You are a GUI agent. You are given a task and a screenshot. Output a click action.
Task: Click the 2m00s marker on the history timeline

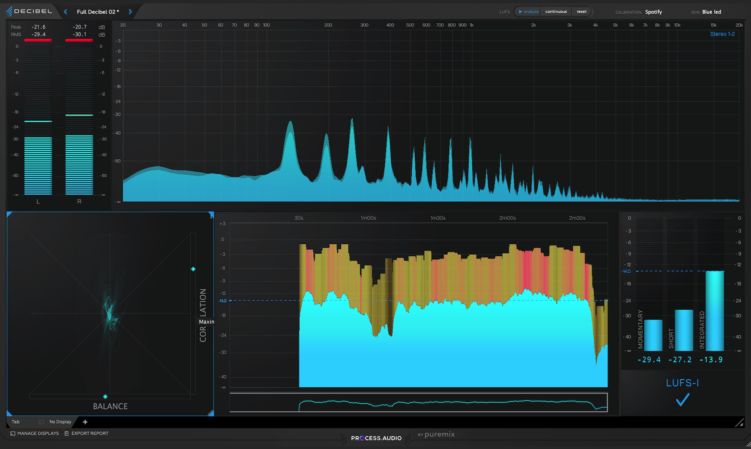pos(507,218)
